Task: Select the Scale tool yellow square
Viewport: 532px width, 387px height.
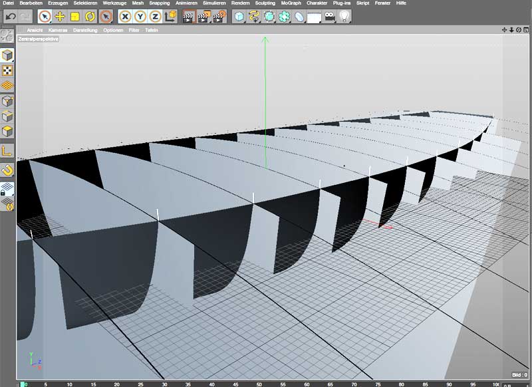Action: point(74,16)
